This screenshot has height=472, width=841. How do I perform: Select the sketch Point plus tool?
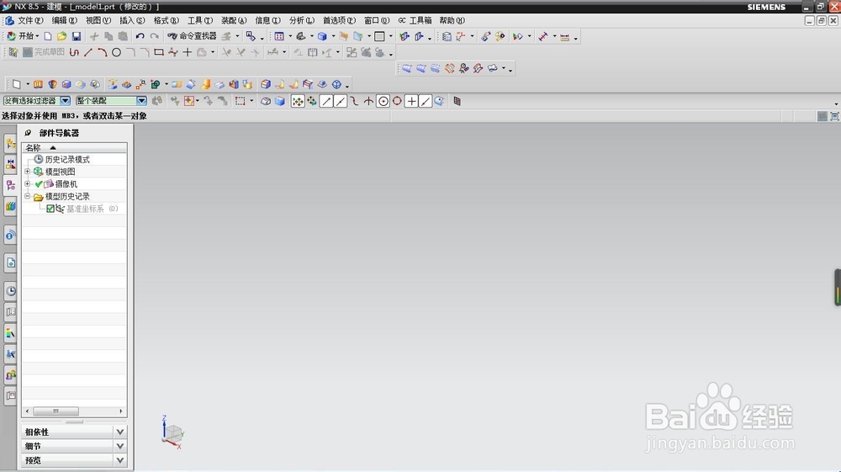[188, 52]
